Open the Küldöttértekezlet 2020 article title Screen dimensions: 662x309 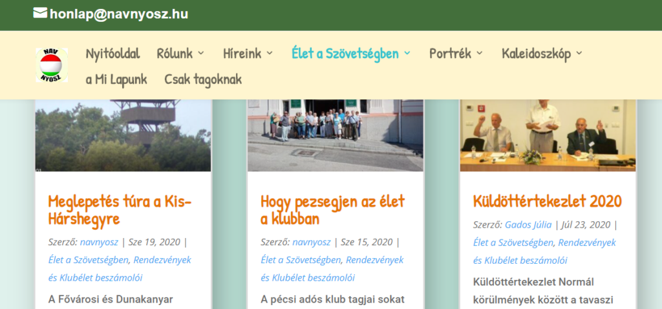[x=547, y=201]
